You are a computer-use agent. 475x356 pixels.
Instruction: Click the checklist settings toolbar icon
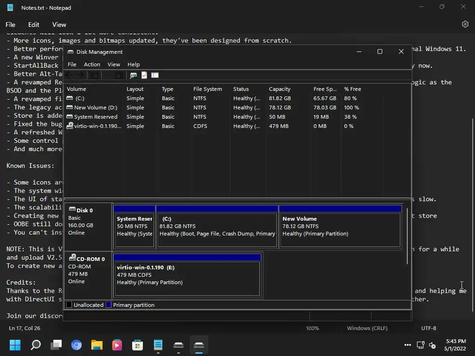pos(155,75)
